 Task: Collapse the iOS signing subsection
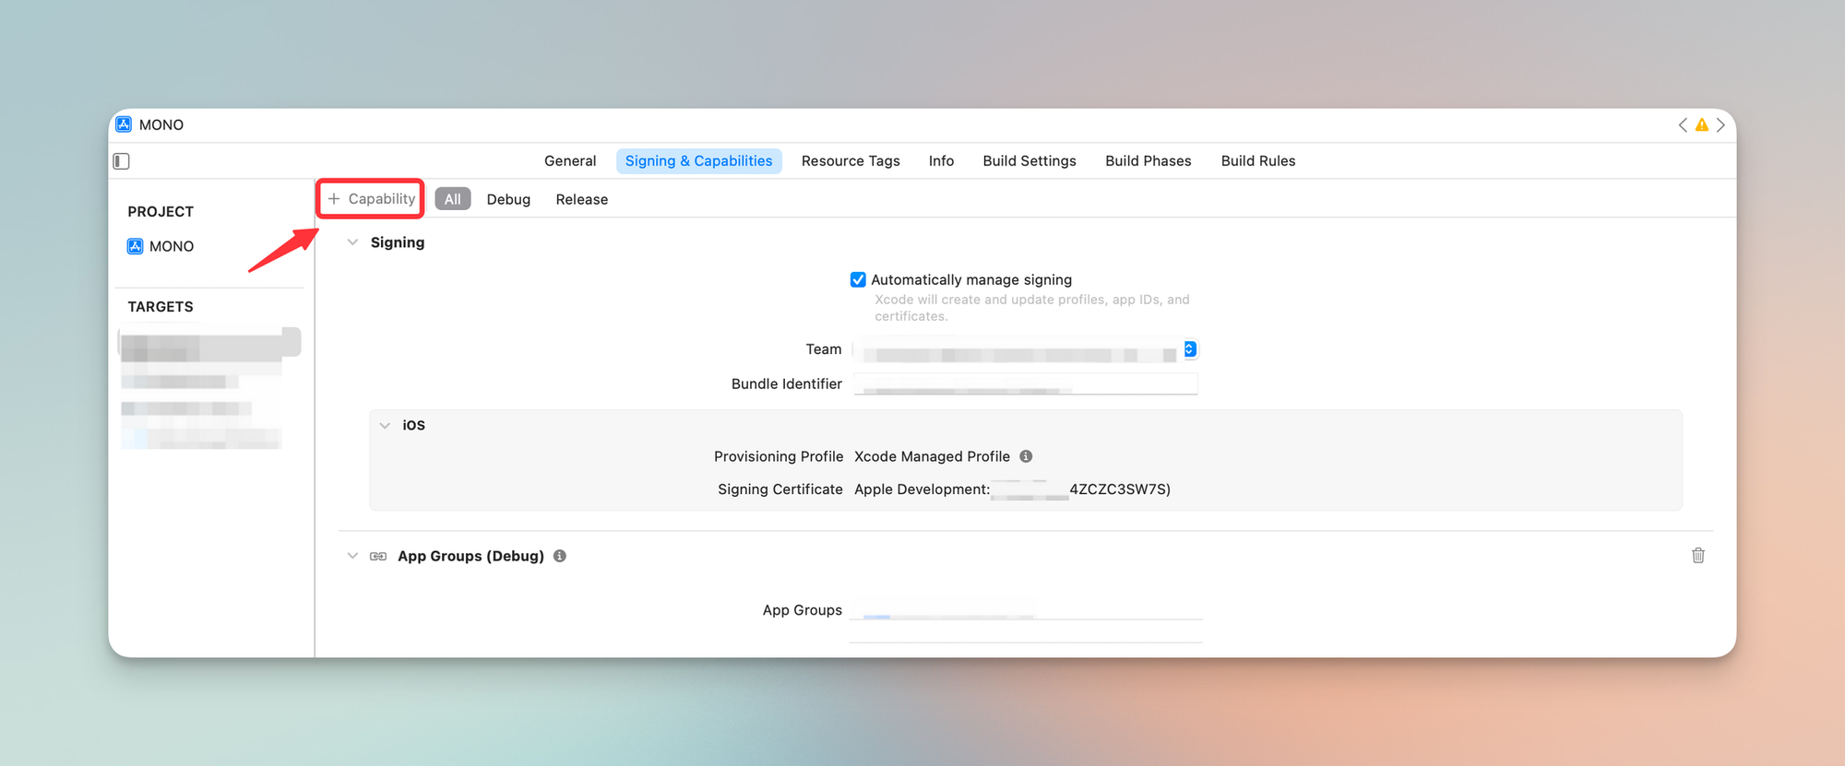pos(385,425)
